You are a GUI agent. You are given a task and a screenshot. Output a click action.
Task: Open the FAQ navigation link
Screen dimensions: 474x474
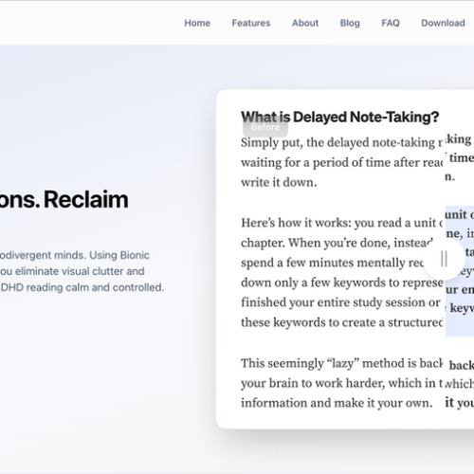(391, 23)
